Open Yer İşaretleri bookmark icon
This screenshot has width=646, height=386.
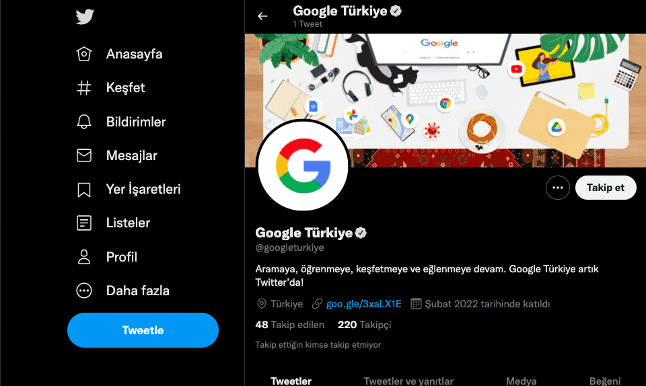coord(84,190)
